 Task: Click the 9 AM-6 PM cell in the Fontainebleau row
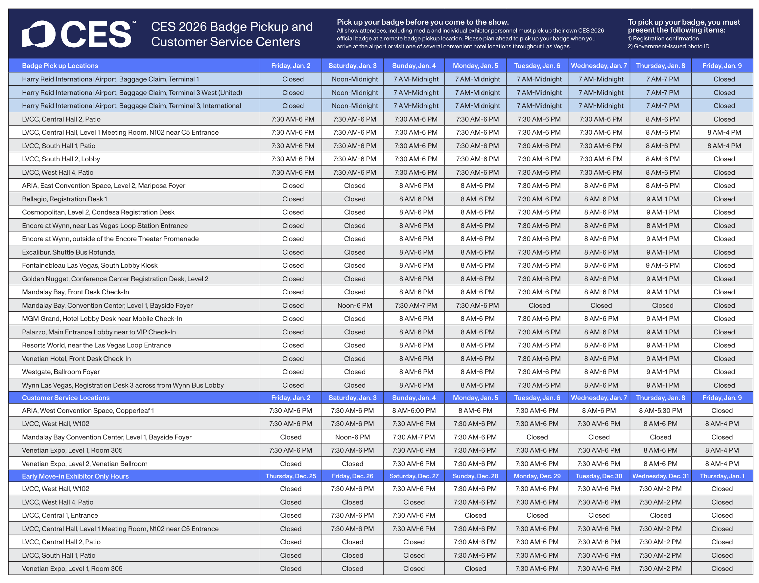point(662,265)
